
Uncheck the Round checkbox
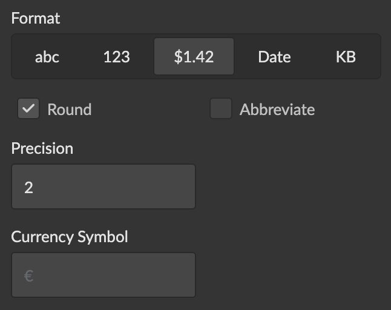[28, 109]
